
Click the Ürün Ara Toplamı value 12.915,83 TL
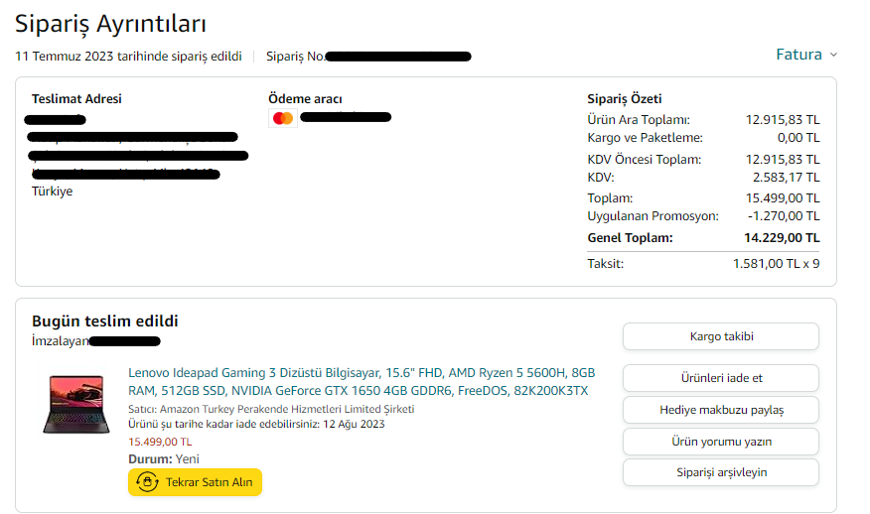point(783,120)
